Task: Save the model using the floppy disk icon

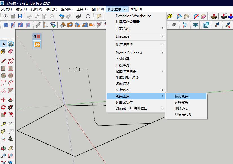Action: (20, 16)
